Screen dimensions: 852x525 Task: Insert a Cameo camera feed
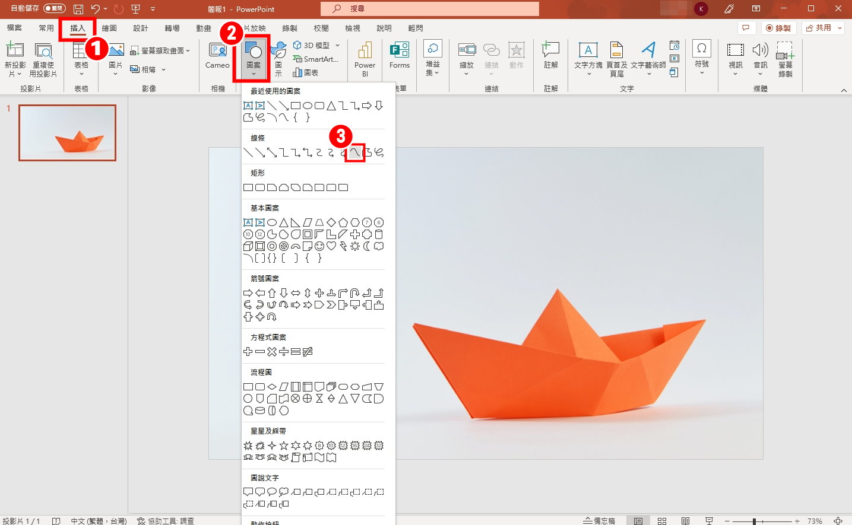217,57
